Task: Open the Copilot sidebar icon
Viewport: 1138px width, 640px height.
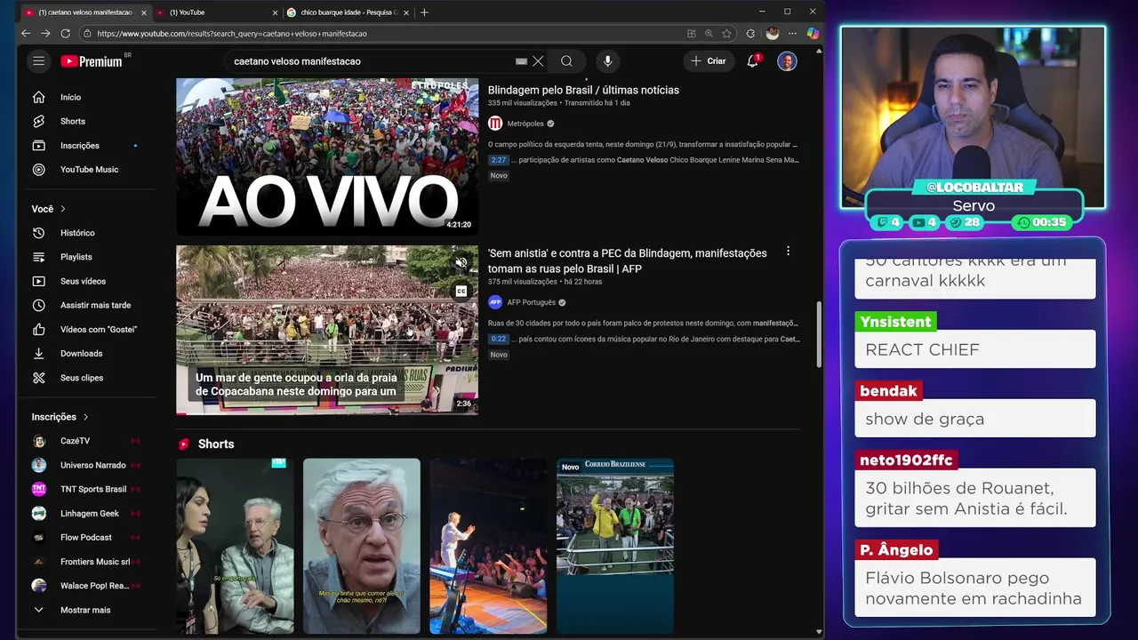Action: 813,33
